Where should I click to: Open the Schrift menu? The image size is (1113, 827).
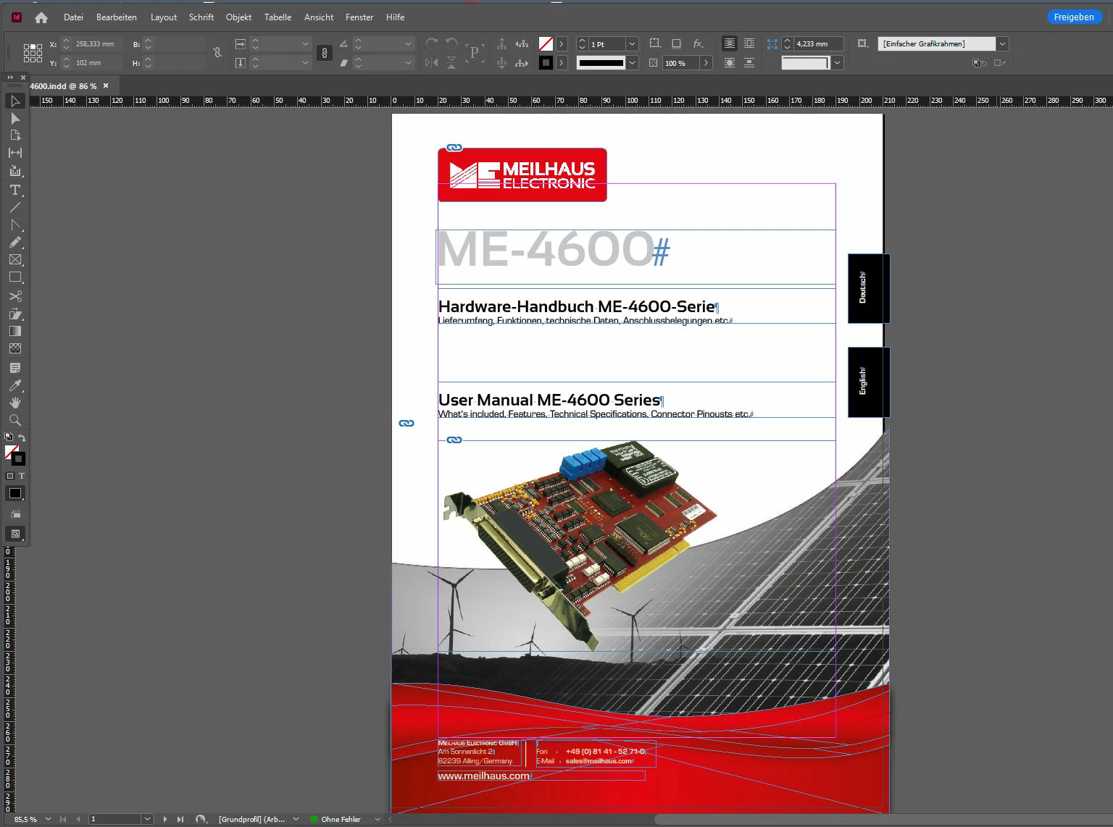point(201,17)
